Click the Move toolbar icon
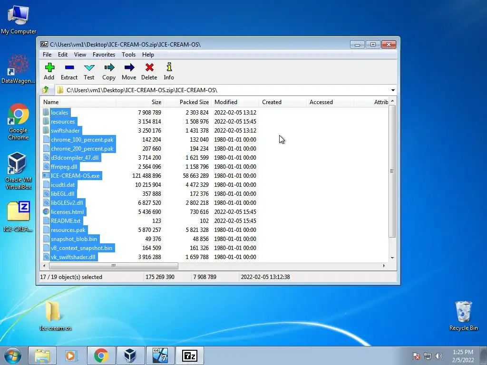 click(x=129, y=67)
